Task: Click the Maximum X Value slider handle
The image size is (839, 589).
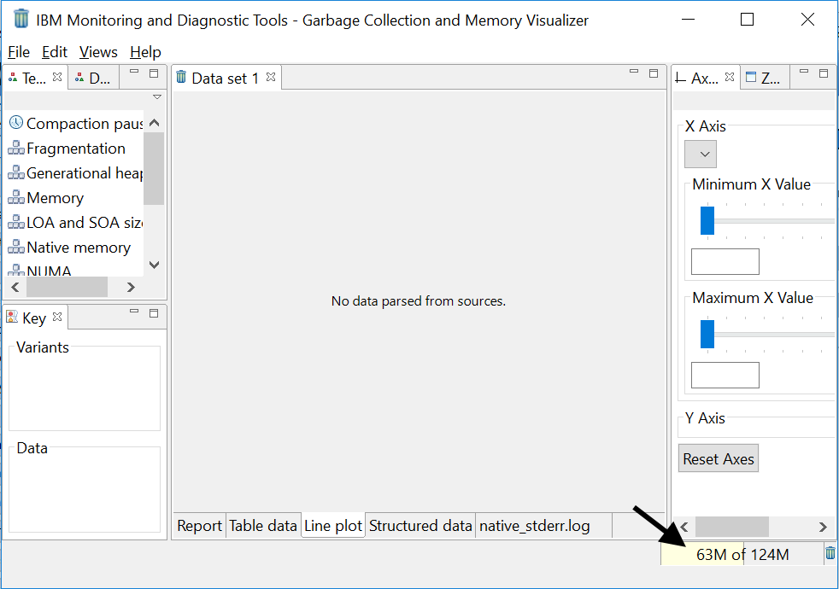Action: (707, 334)
